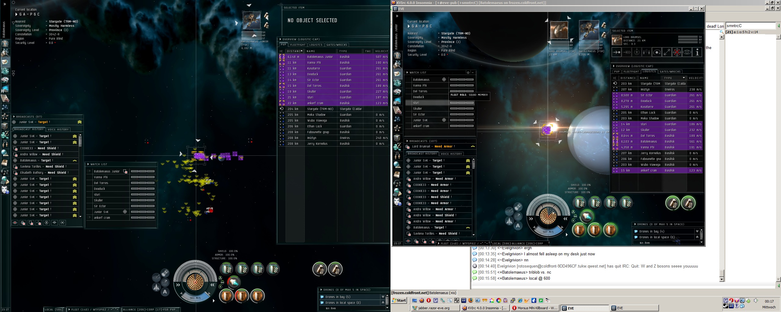Open Fleet (140) chat channel in right window
The height and width of the screenshot is (312, 781).
pyautogui.click(x=463, y=243)
